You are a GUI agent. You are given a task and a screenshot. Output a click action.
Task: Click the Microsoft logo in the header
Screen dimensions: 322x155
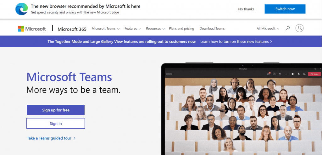pyautogui.click(x=32, y=29)
